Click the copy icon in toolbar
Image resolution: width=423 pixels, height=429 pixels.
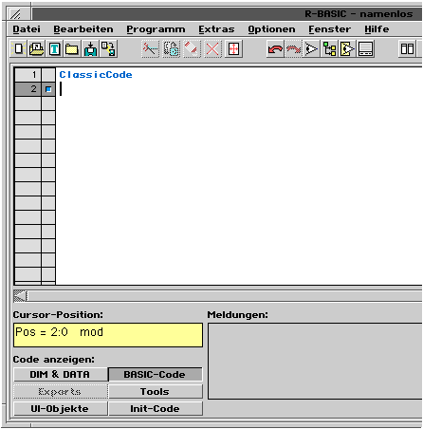pyautogui.click(x=171, y=49)
